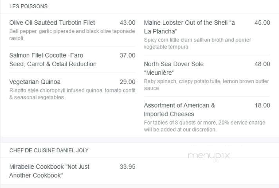Click the Chef de Cuisine Daniel Joly header
This screenshot has height=188, width=279.
(x=49, y=150)
